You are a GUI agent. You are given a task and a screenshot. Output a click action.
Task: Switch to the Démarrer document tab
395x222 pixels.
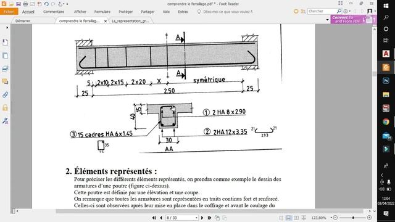[x=23, y=21]
